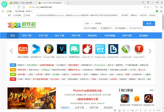This screenshot has height=112, width=164.
Task: Click the 3322软件站 site logo
Action: [x=22, y=25]
